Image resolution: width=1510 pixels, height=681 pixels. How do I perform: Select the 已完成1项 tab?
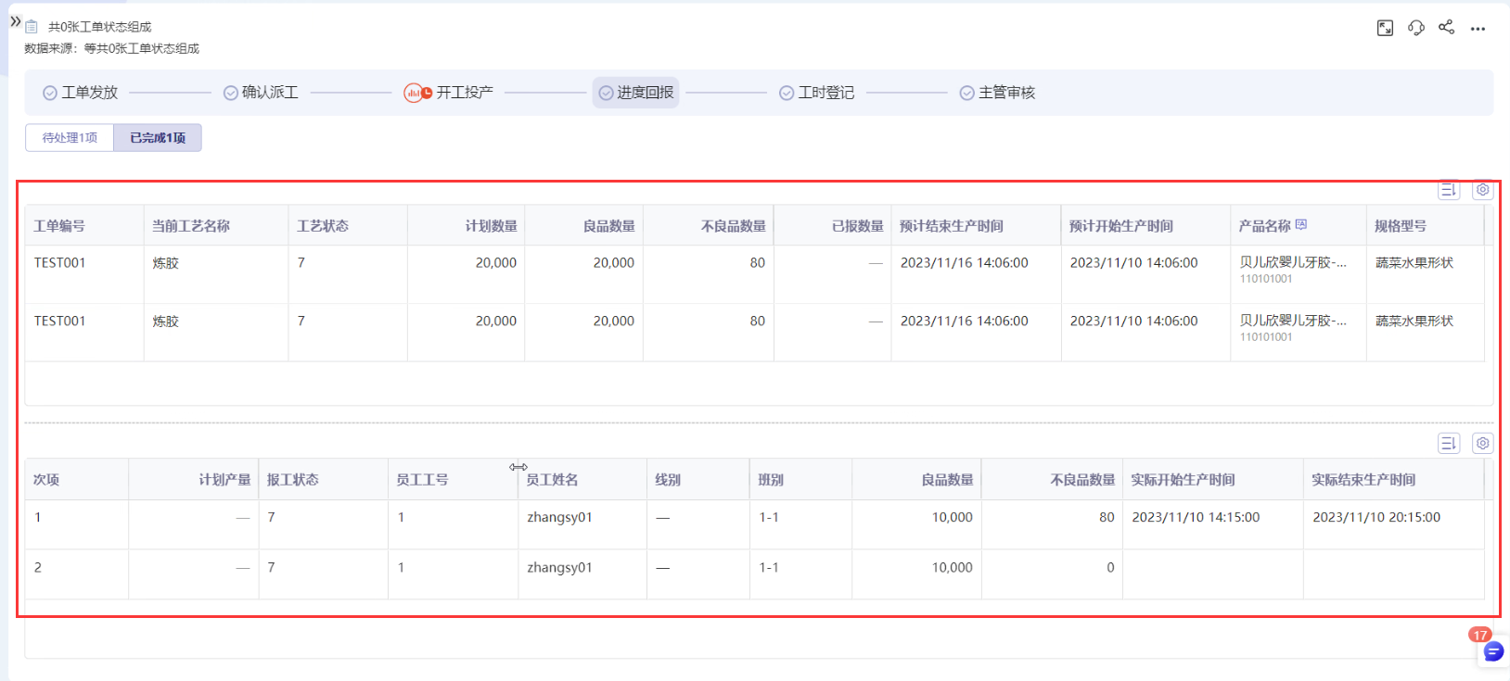tap(158, 138)
